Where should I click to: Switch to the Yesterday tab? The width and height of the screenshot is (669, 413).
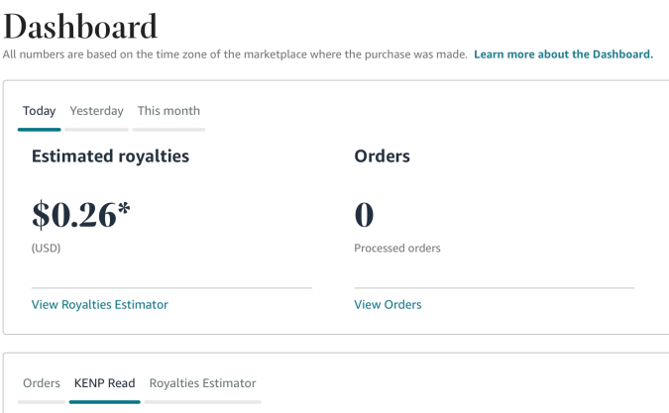click(97, 111)
